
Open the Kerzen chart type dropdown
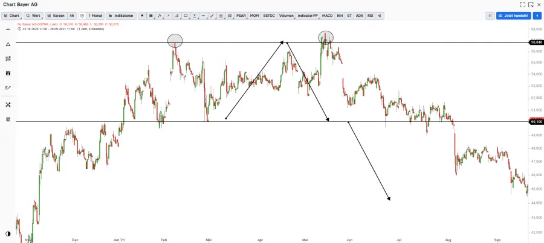click(56, 16)
